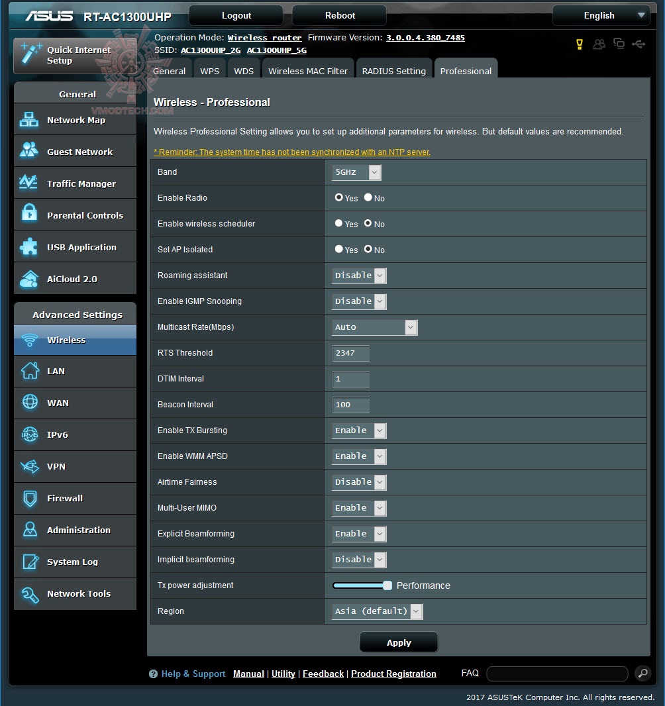
Task: Open the Multicast Rate dropdown
Action: (x=375, y=327)
